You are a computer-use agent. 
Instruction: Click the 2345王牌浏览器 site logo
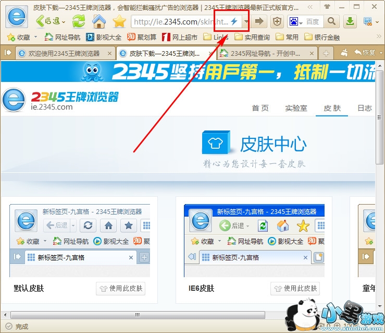[60, 100]
